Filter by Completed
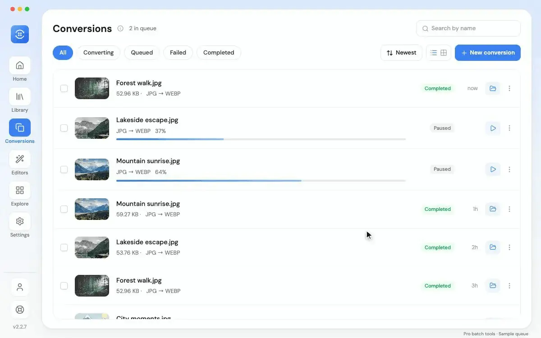The height and width of the screenshot is (338, 541). pos(219,53)
